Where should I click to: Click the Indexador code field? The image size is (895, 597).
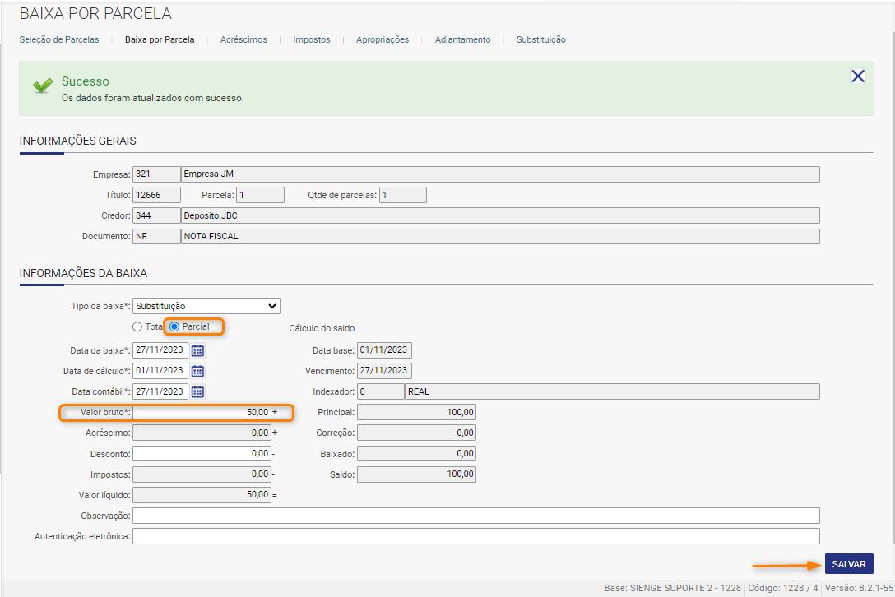pyautogui.click(x=381, y=391)
